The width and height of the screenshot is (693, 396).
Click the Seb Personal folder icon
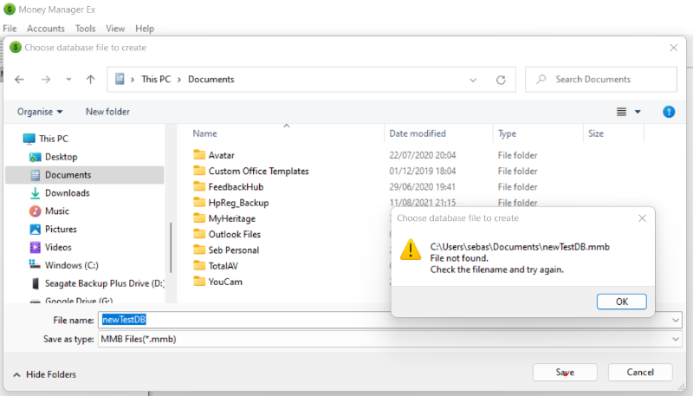[x=199, y=250]
